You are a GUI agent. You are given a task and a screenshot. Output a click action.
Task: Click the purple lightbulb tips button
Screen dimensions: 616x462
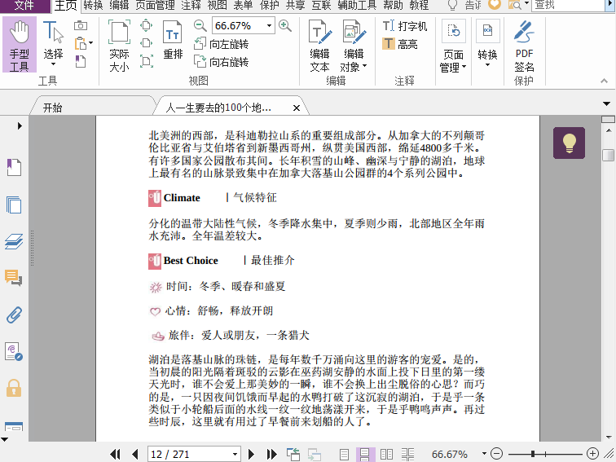[x=569, y=143]
